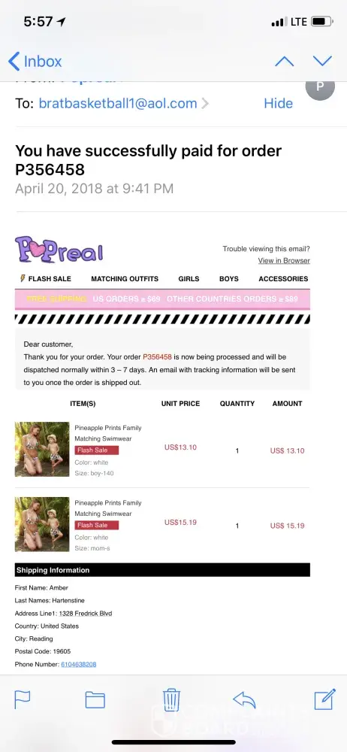Tap the sender avatar circle P
347x752 pixels.
(320, 87)
